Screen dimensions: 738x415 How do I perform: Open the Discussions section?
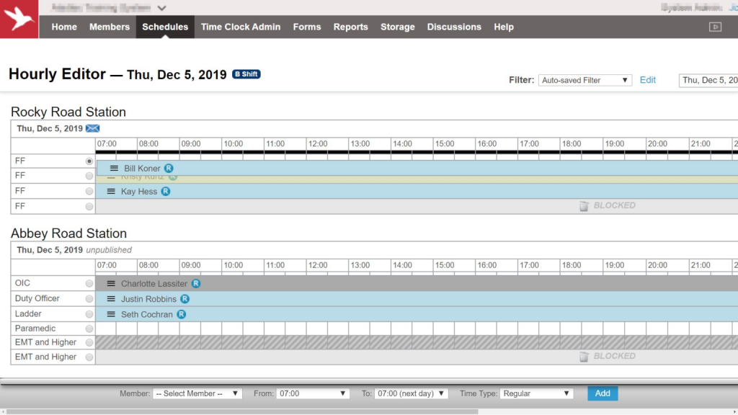453,27
